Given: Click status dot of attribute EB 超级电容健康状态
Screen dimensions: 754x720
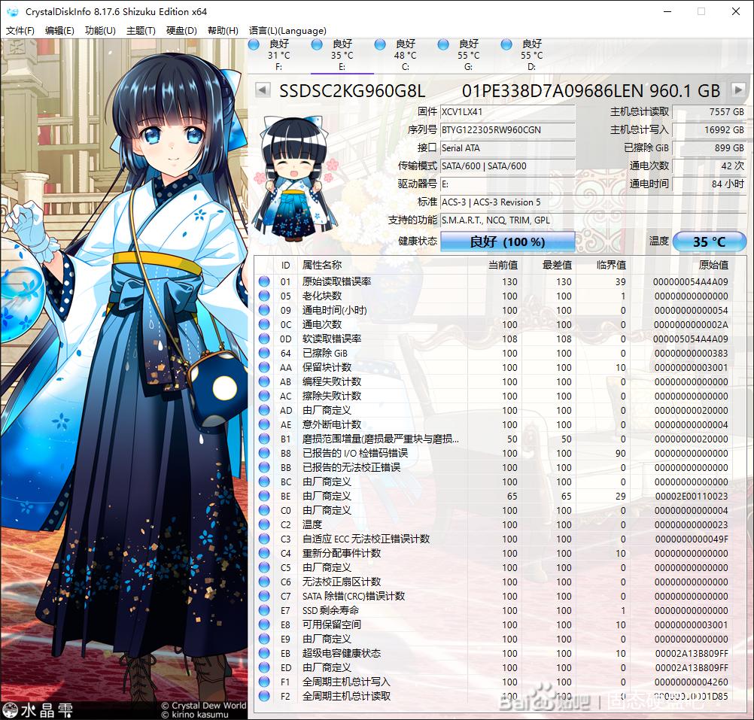Looking at the screenshot, I should click(x=264, y=653).
